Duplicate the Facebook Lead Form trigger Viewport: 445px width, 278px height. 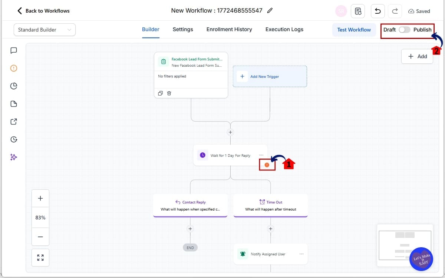tap(160, 93)
